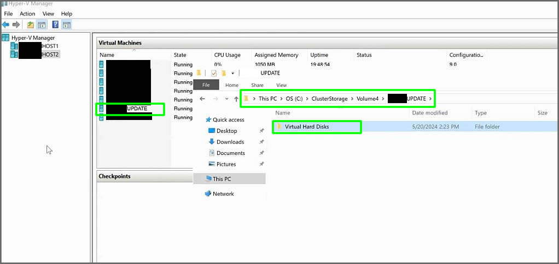Click the Up One Level folder icon
The height and width of the screenshot is (264, 559).
(31, 25)
